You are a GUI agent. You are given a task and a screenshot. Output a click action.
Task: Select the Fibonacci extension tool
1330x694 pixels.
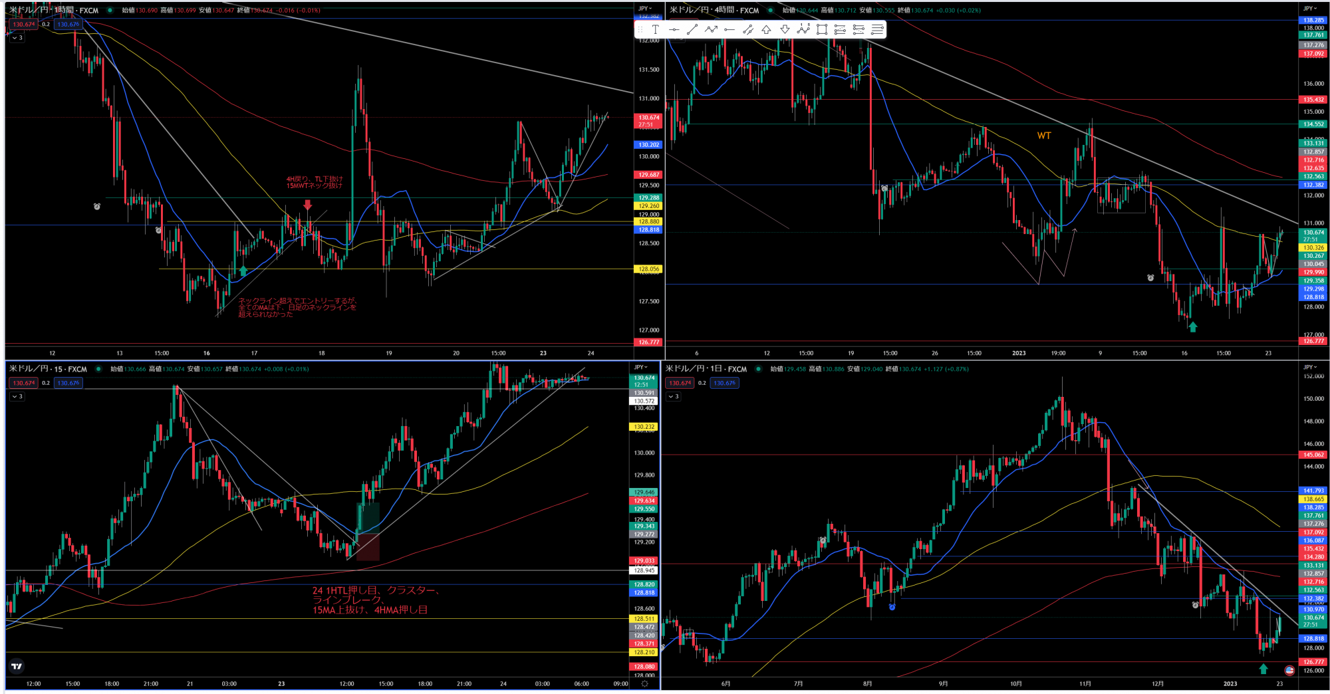(x=859, y=29)
